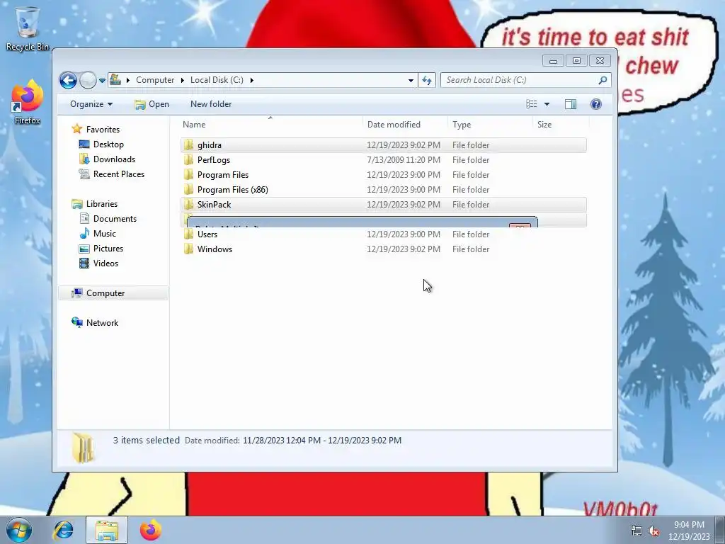725x544 pixels.
Task: Select the Program Files (x86) folder icon
Action: [x=188, y=190]
